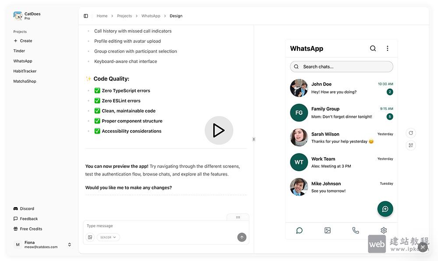
Task: Open the three-dot menu in WhatsApp preview
Action: click(x=387, y=49)
